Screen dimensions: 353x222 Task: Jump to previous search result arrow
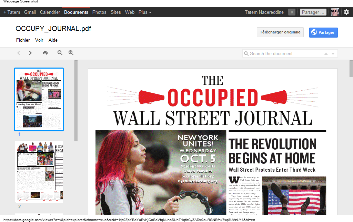click(x=326, y=53)
